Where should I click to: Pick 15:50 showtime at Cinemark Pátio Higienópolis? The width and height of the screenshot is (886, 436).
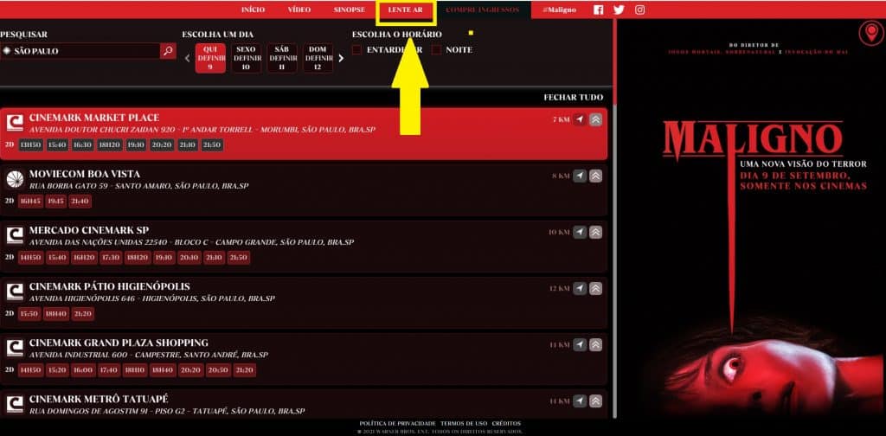point(29,314)
